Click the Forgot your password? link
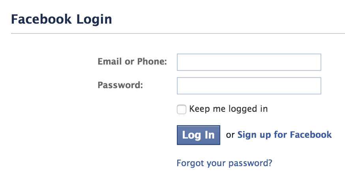Screen dimensions: 345x185 pyautogui.click(x=224, y=163)
